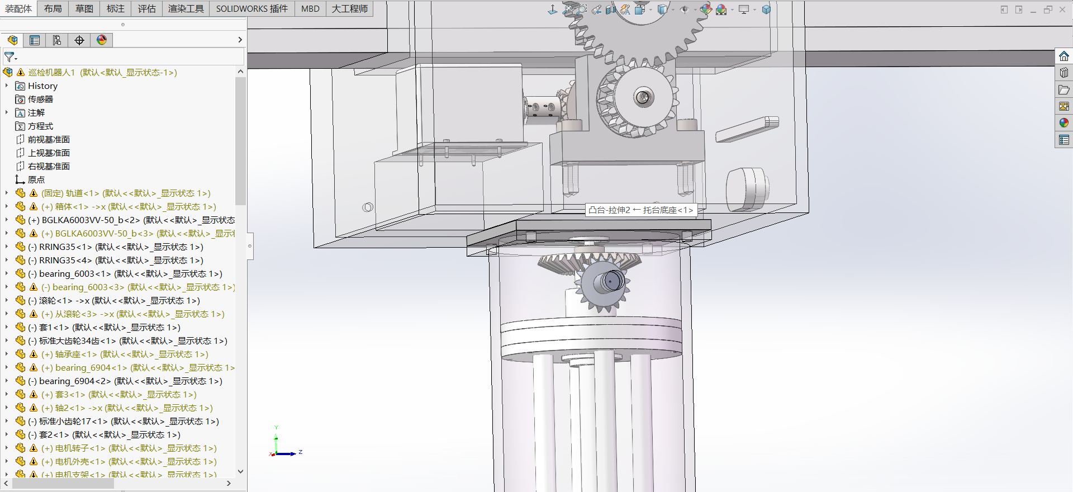Switch to the SOLIDWORKS 插件 tab
This screenshot has height=492, width=1073.
(252, 8)
